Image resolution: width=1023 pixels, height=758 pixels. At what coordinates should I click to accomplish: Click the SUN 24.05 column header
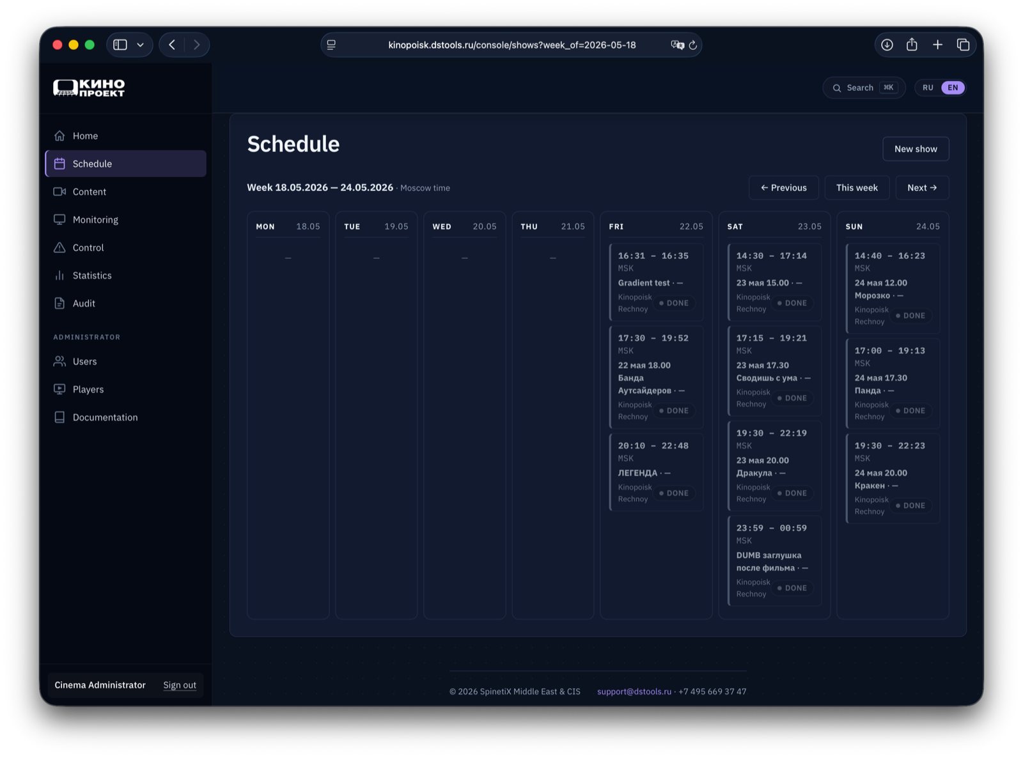pyautogui.click(x=893, y=226)
